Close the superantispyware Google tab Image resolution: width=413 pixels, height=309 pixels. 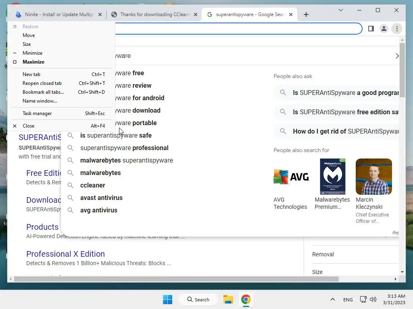point(290,15)
